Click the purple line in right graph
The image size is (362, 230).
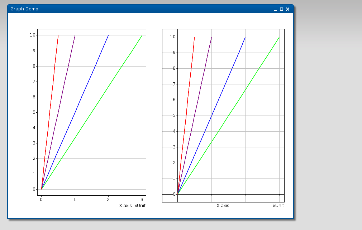tap(195, 116)
